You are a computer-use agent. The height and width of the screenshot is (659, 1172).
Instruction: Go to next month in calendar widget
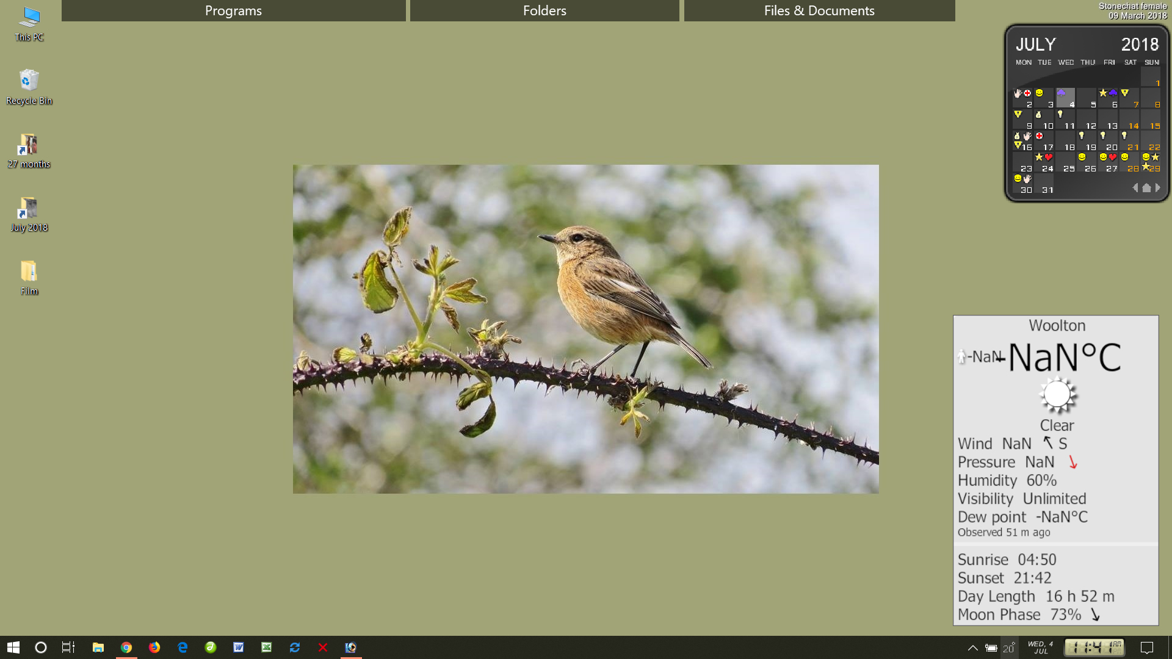1157,188
